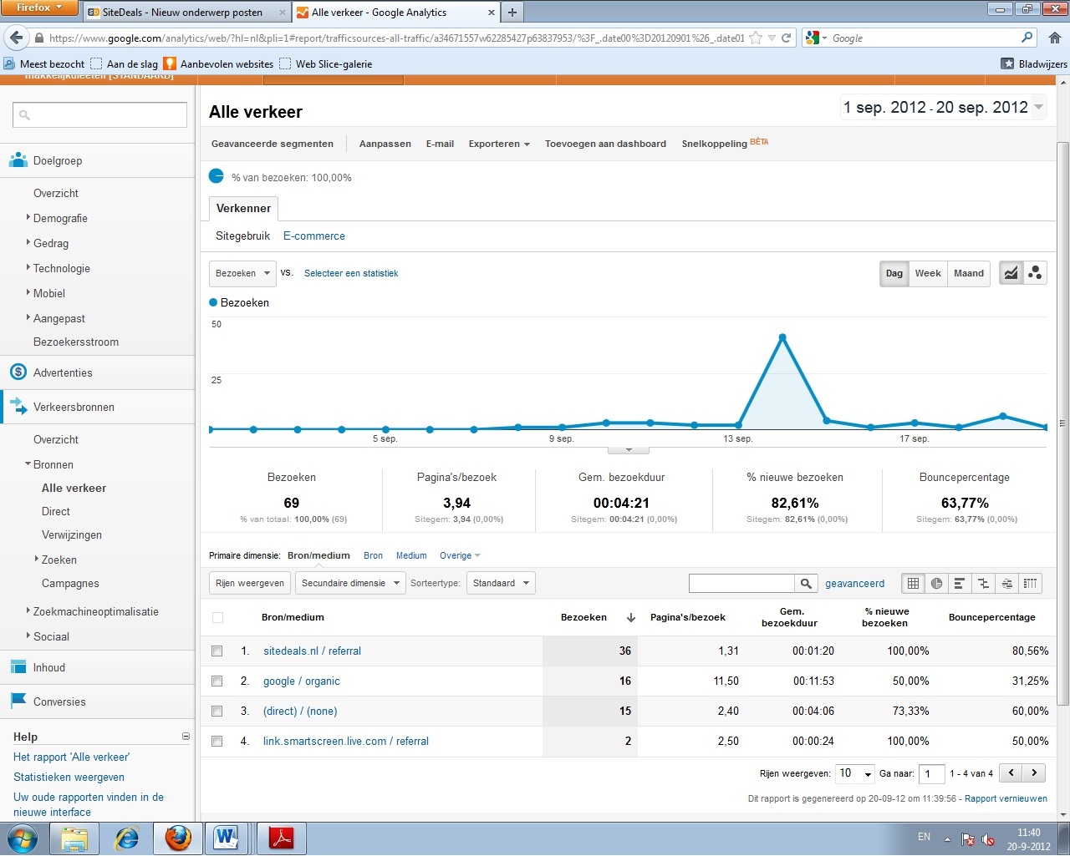Bookmark this page with the star
Viewport: 1070px width, 856px height.
tap(756, 38)
